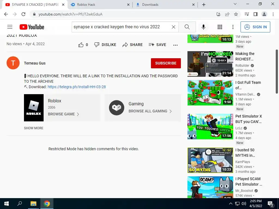The width and height of the screenshot is (279, 209).
Task: Go back in browser history
Action: click(6, 14)
